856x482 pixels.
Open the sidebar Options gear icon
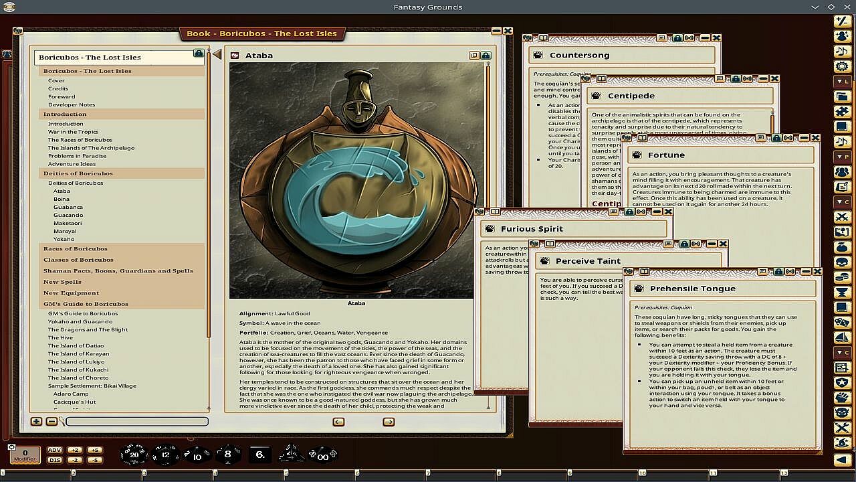(x=843, y=66)
